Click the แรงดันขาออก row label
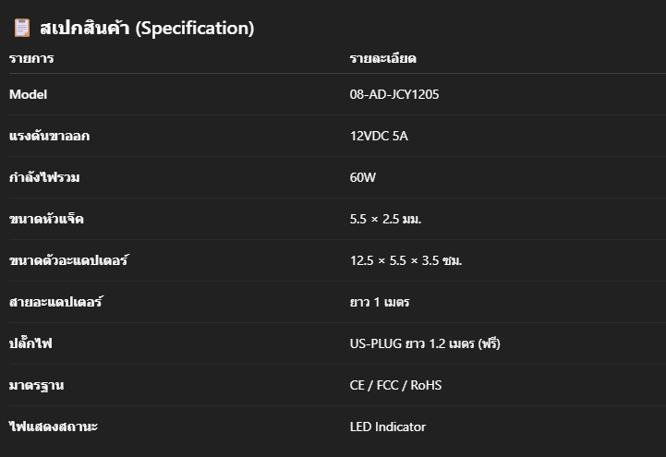 pyautogui.click(x=49, y=136)
